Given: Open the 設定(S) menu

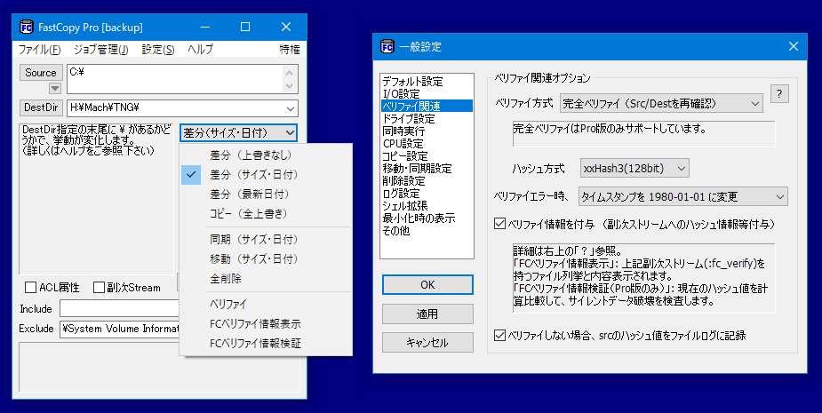Looking at the screenshot, I should pos(158,49).
